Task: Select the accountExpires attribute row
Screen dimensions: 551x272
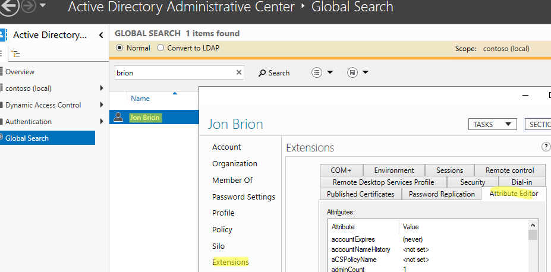Action: (x=429, y=239)
